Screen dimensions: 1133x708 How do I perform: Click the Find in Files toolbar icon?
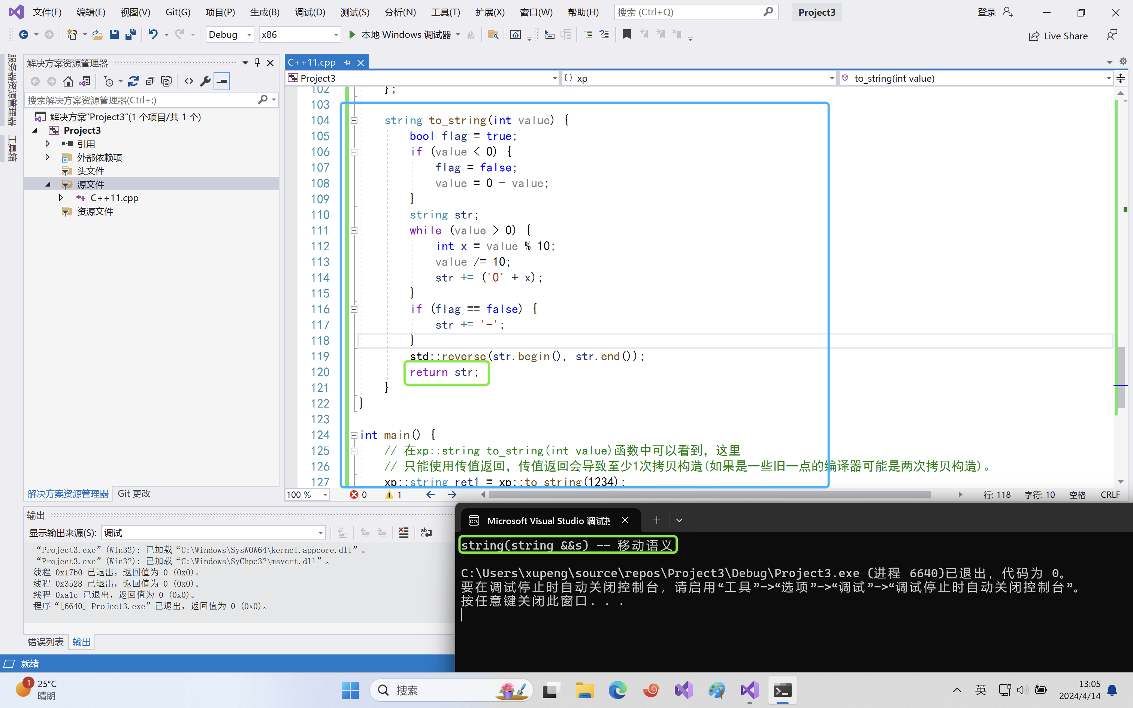[x=493, y=34]
